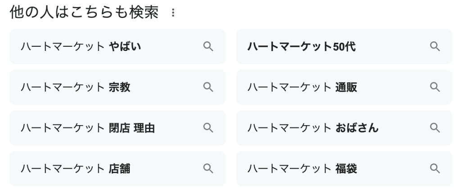
Task: Select ハートマーケット おばさん related search
Action: (344, 128)
